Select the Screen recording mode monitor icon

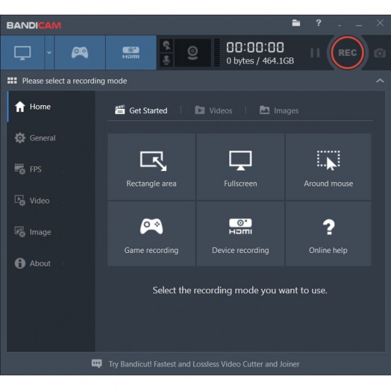pos(23,53)
